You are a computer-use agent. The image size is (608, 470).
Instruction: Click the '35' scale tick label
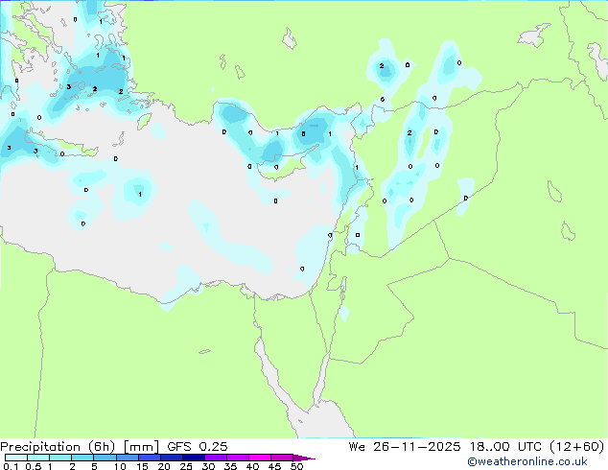click(230, 466)
